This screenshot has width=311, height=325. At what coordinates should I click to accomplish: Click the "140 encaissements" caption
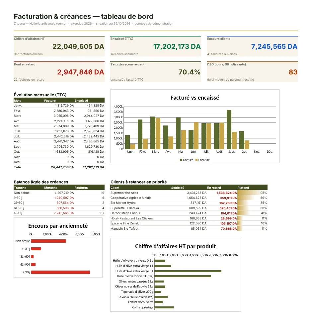pyautogui.click(x=124, y=54)
